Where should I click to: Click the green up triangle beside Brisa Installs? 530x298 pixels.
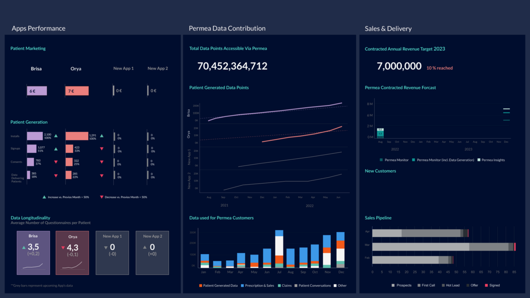[56, 136]
